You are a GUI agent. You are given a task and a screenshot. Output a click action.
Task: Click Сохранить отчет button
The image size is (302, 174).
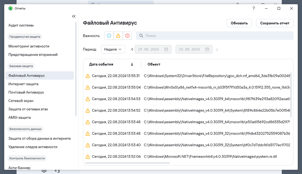[x=275, y=23]
